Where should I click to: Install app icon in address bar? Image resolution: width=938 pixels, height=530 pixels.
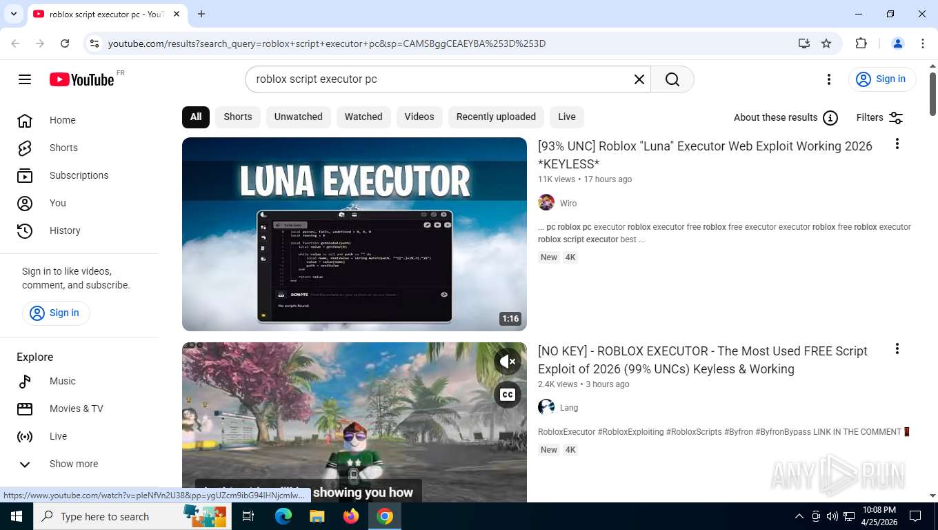pyautogui.click(x=804, y=43)
